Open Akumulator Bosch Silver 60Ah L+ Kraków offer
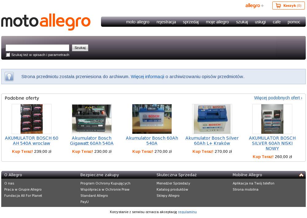 (x=212, y=141)
